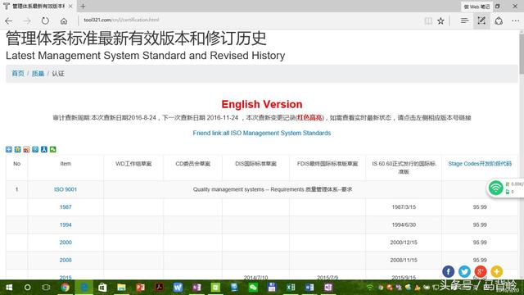
Task: Click the floating yellow plus share button
Action: coord(497,271)
